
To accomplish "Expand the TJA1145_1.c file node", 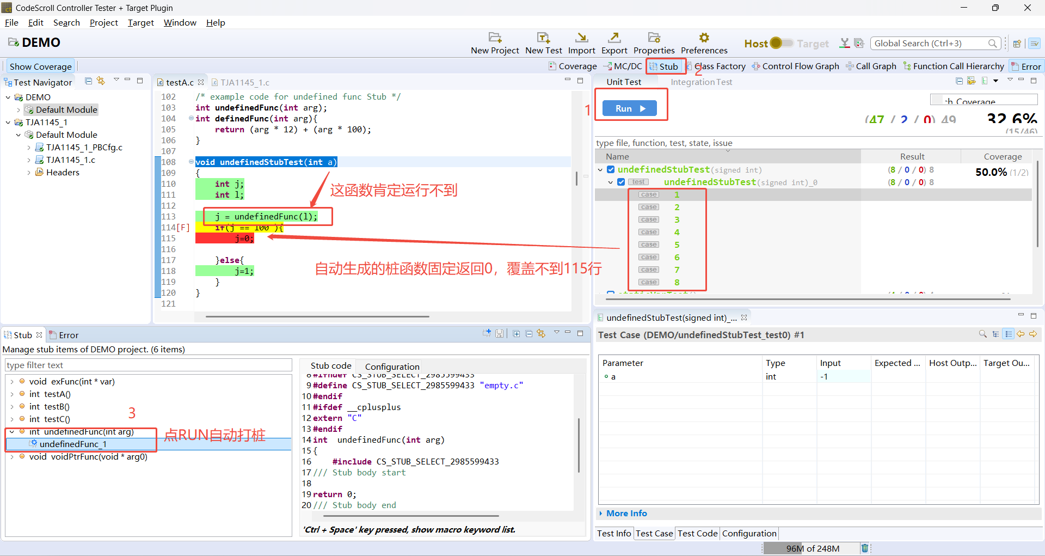I will 29,160.
